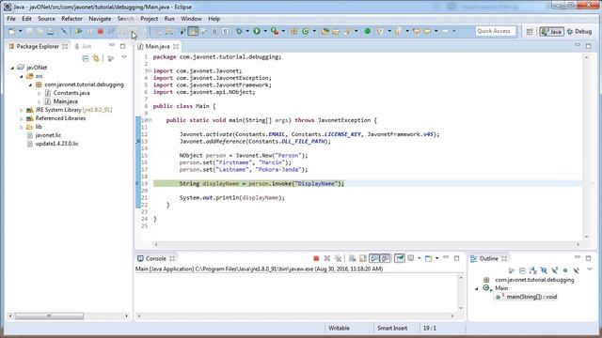602x338 pixels.
Task: Click the green Run button
Action: click(257, 31)
